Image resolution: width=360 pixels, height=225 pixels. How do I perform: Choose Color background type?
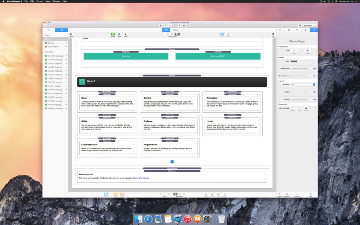coord(294,51)
